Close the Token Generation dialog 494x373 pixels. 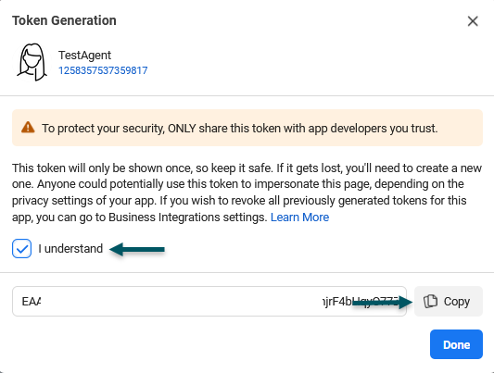click(x=473, y=21)
